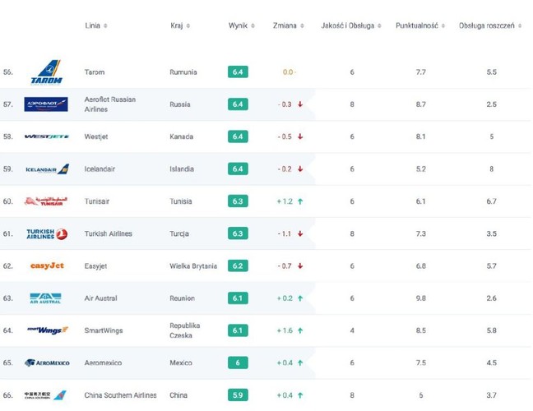The width and height of the screenshot is (533, 411).
Task: Open the SmartWings airline entry
Action: [104, 330]
